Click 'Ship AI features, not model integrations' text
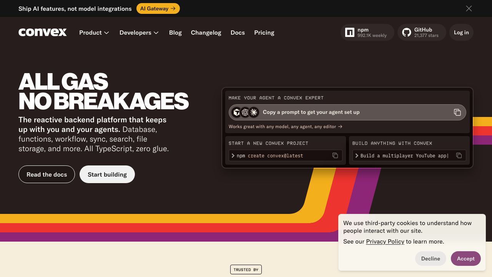Screen dimensions: 492x277 tap(75, 8)
